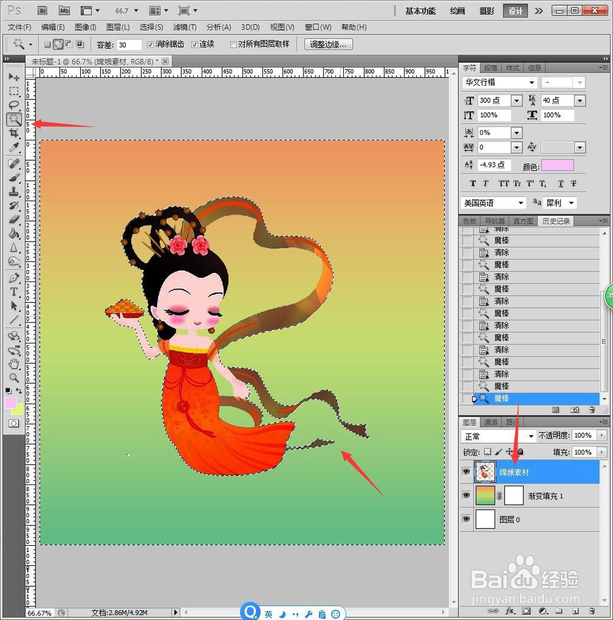Open the language 美国英语 dropdown
613x620 pixels.
point(521,203)
